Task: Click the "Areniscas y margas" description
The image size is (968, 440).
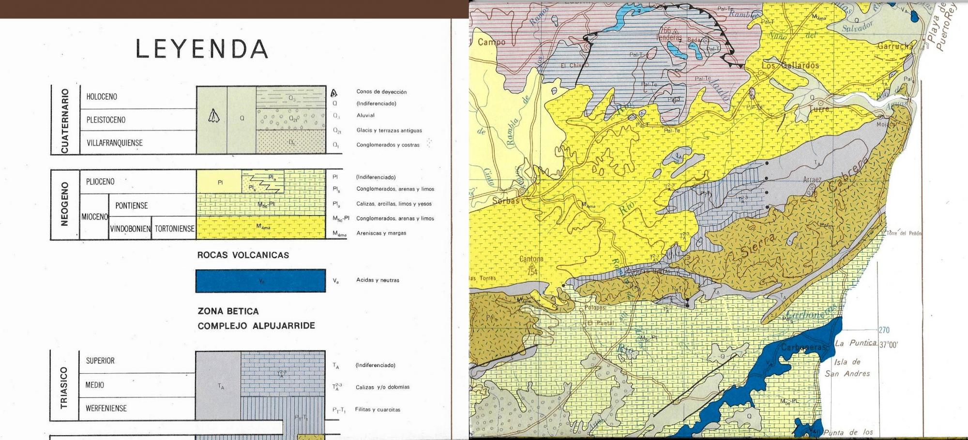Action: coord(381,233)
